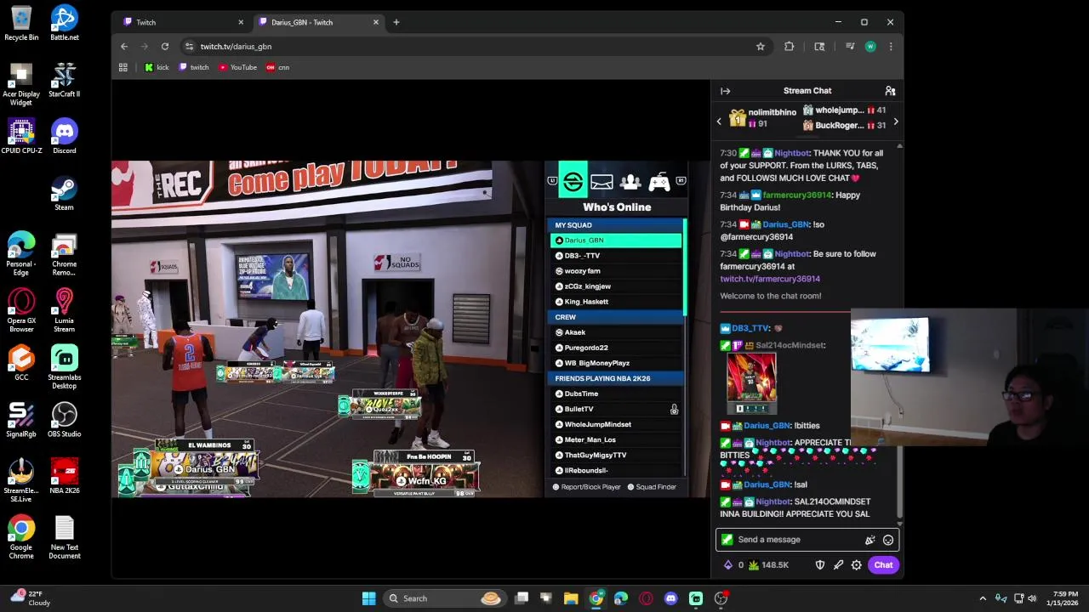This screenshot has width=1089, height=612.
Task: Open the NBA 2K26 desktop shortcut
Action: click(x=65, y=477)
